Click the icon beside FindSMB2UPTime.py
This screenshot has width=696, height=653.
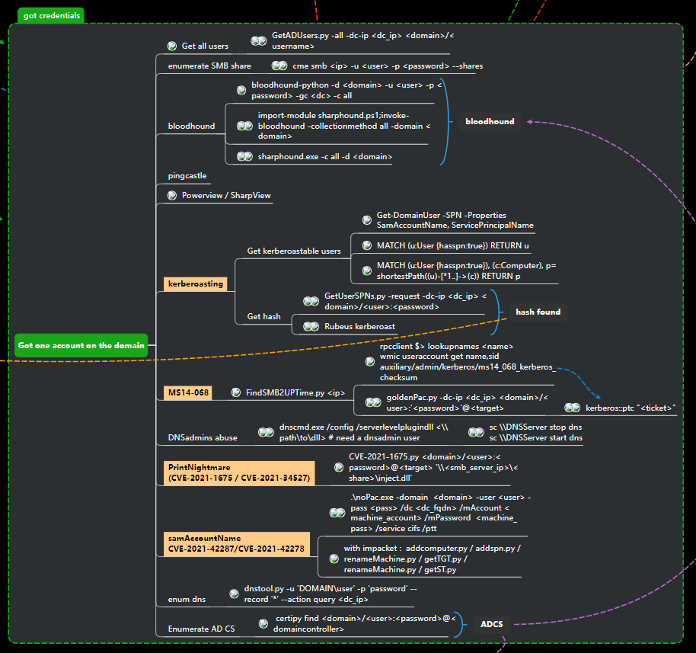pyautogui.click(x=236, y=392)
